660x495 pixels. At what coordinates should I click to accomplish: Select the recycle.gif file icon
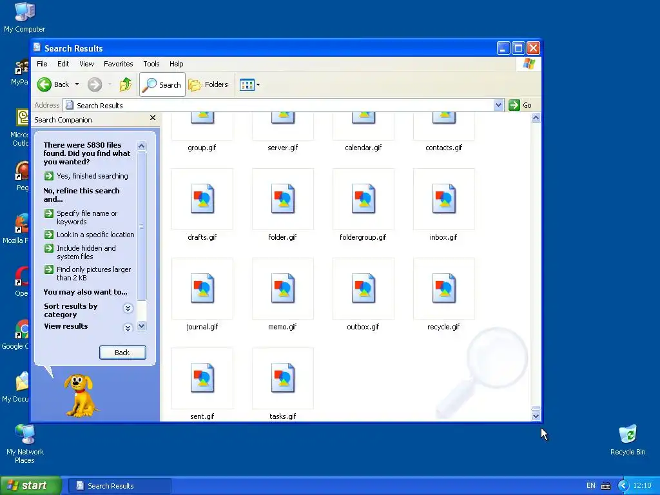[444, 288]
